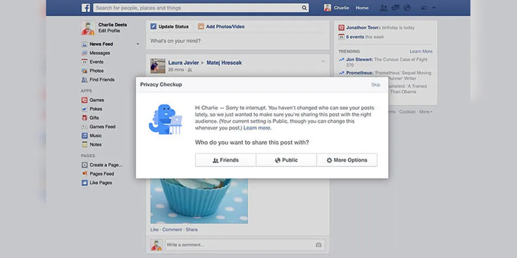Click the What's on your mind field

click(x=238, y=41)
